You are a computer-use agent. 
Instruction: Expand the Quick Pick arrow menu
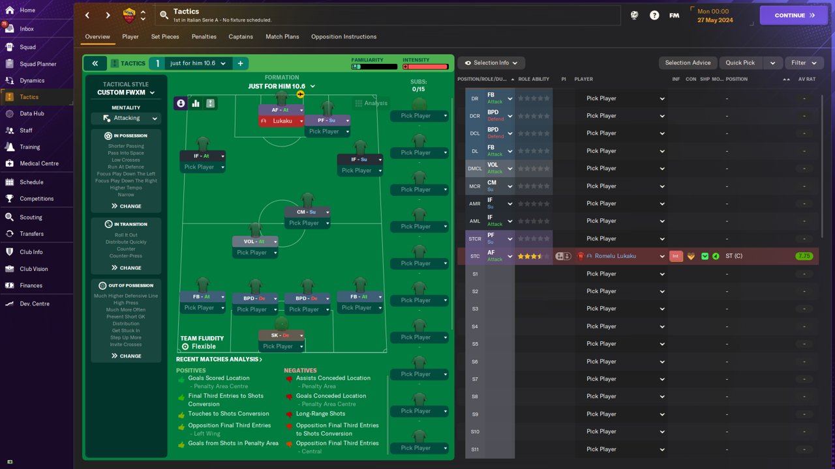point(772,63)
